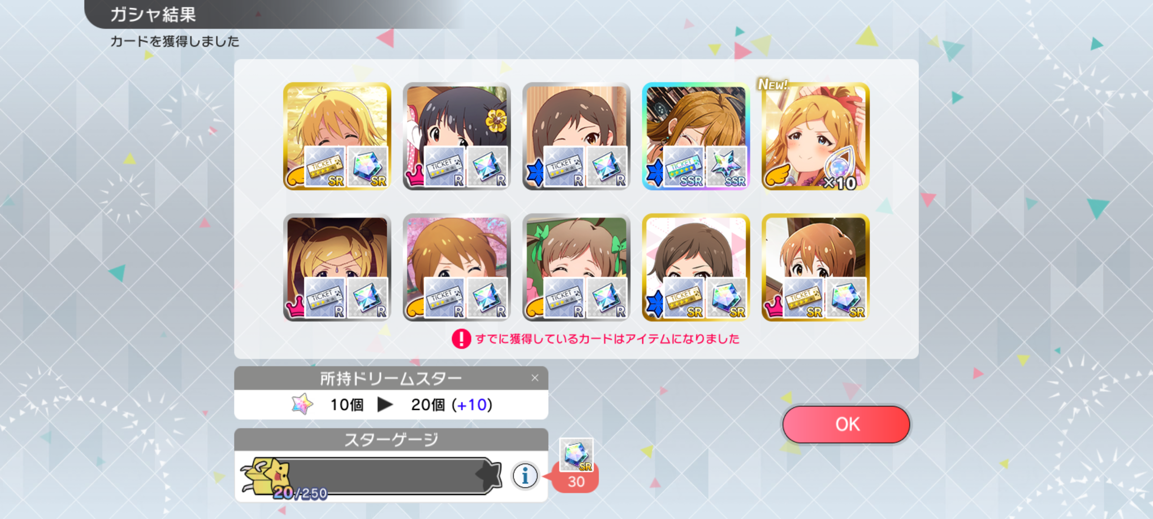Image resolution: width=1153 pixels, height=519 pixels.
Task: Tap the SSR rainbow-framed card
Action: [696, 136]
